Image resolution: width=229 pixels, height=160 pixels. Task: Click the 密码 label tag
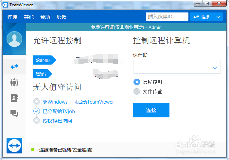[42, 74]
